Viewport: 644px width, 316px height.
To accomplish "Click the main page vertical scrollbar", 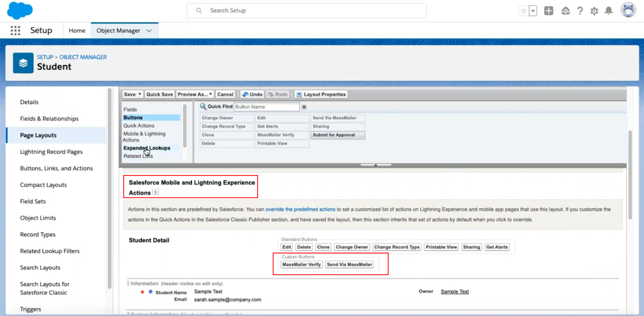I will (630, 176).
